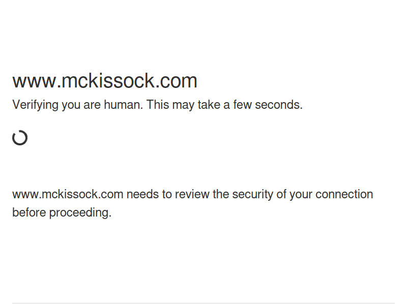
Task: Click the www.mckissock.com heading
Action: [105, 81]
